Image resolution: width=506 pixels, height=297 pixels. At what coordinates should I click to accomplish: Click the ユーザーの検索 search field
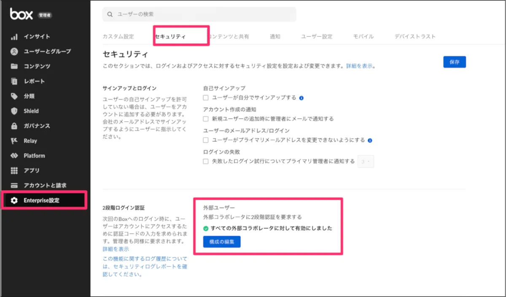pos(199,14)
